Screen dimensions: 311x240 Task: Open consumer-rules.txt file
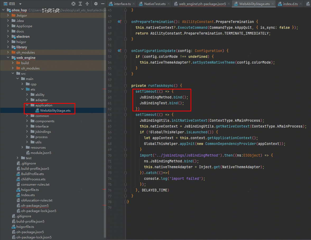35,184
